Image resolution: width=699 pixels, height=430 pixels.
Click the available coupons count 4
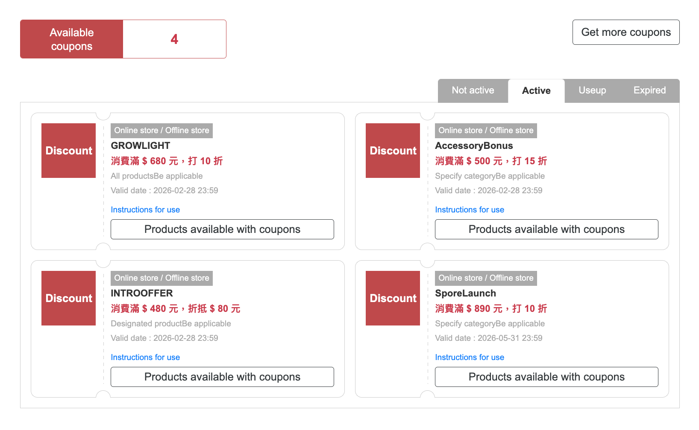coord(174,39)
